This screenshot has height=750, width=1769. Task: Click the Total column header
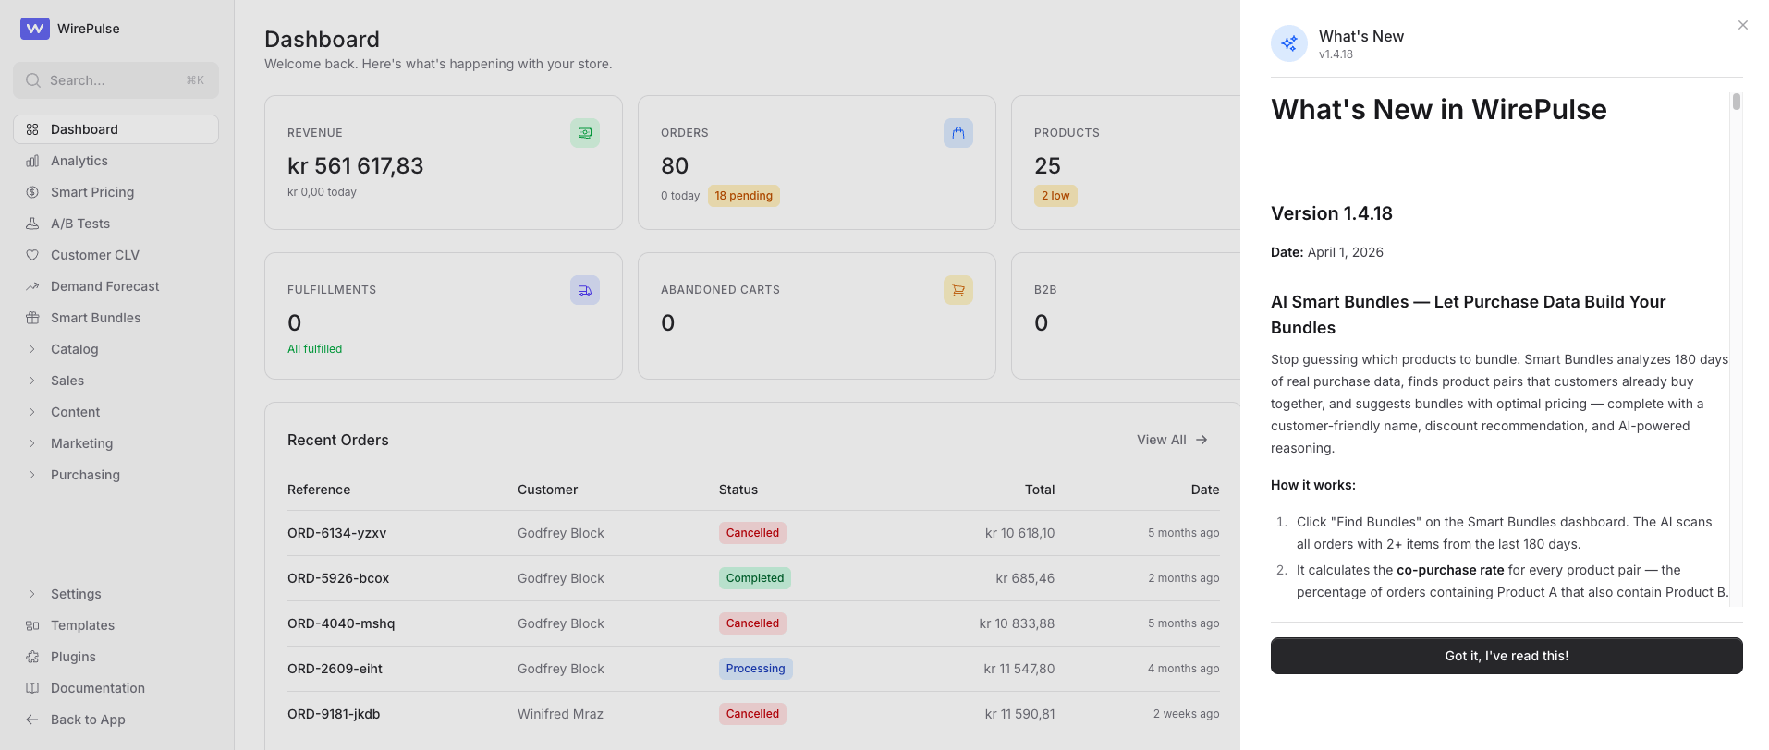click(1040, 490)
